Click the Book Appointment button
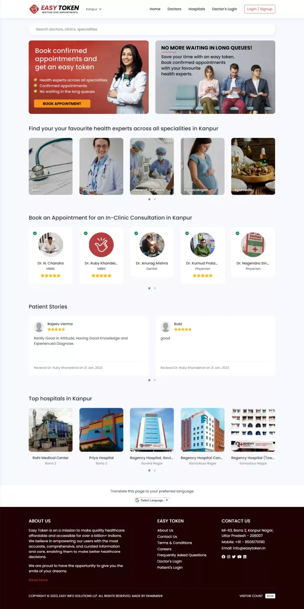 [x=62, y=103]
